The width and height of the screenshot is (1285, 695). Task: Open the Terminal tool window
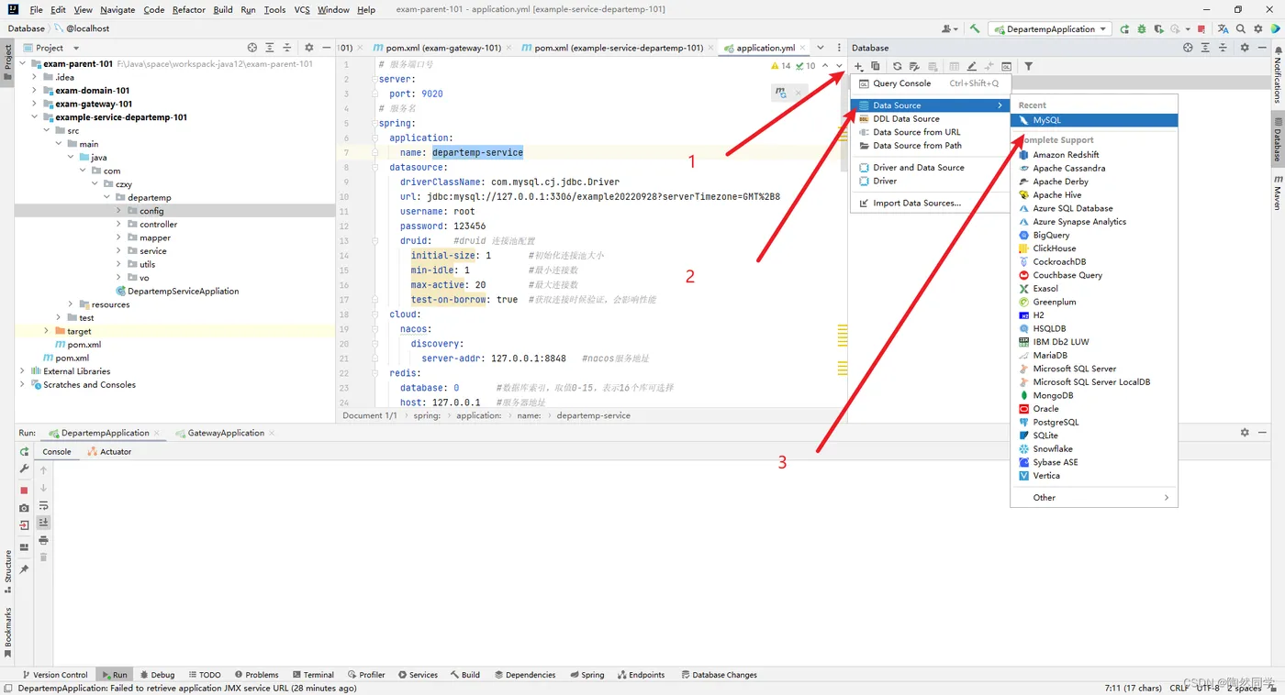[312, 675]
